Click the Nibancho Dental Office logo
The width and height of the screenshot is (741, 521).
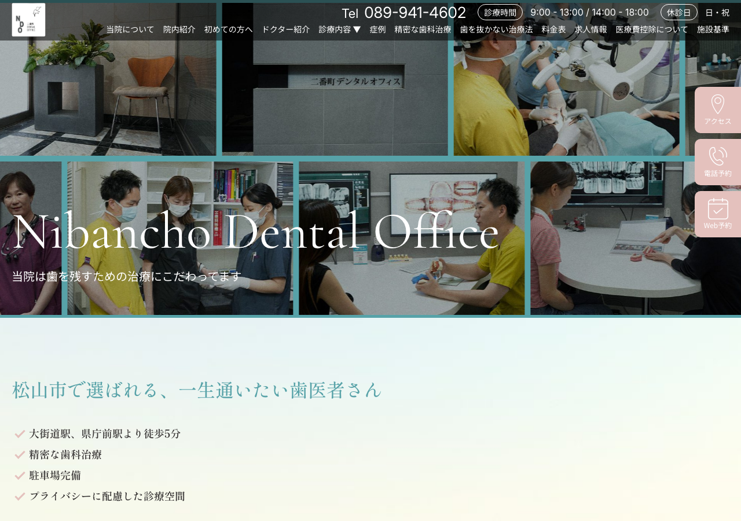pos(28,20)
